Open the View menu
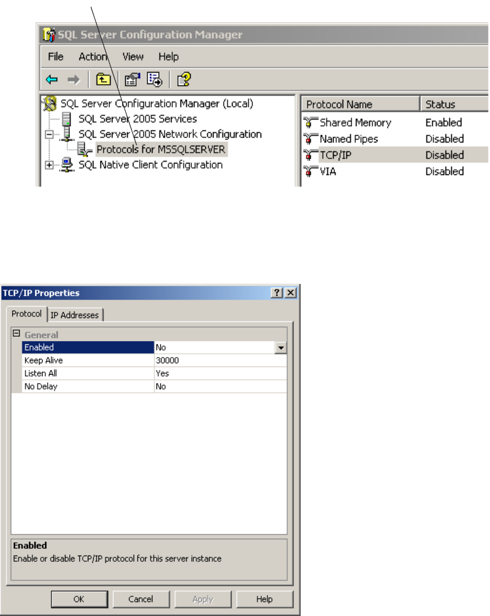This screenshot has height=616, width=490. click(133, 57)
